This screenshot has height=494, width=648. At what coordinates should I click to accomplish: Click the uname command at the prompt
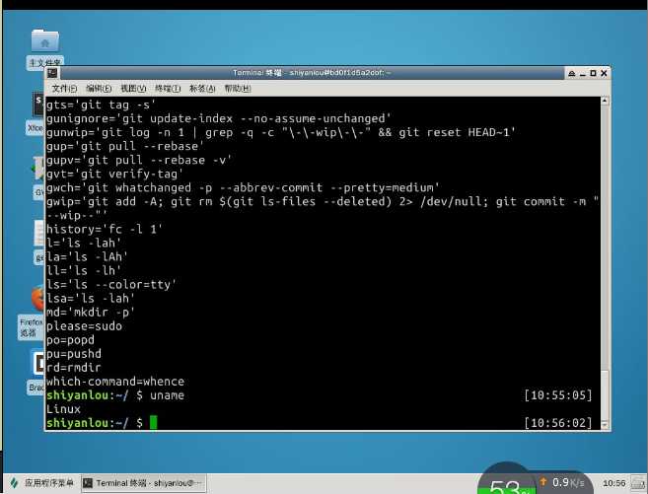tap(167, 395)
